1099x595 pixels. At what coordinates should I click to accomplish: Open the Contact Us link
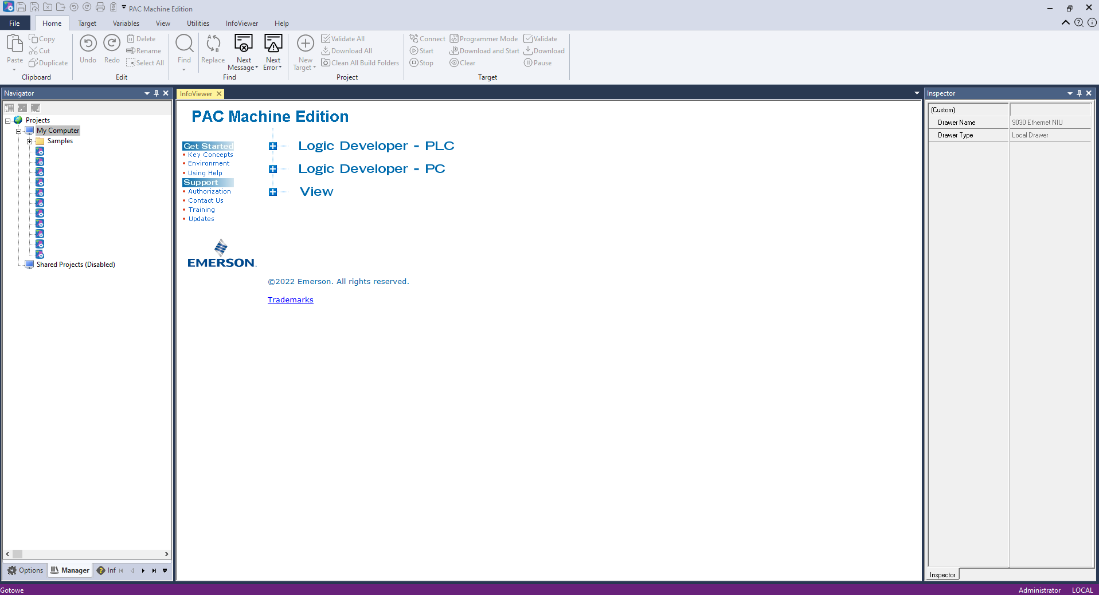(x=206, y=200)
